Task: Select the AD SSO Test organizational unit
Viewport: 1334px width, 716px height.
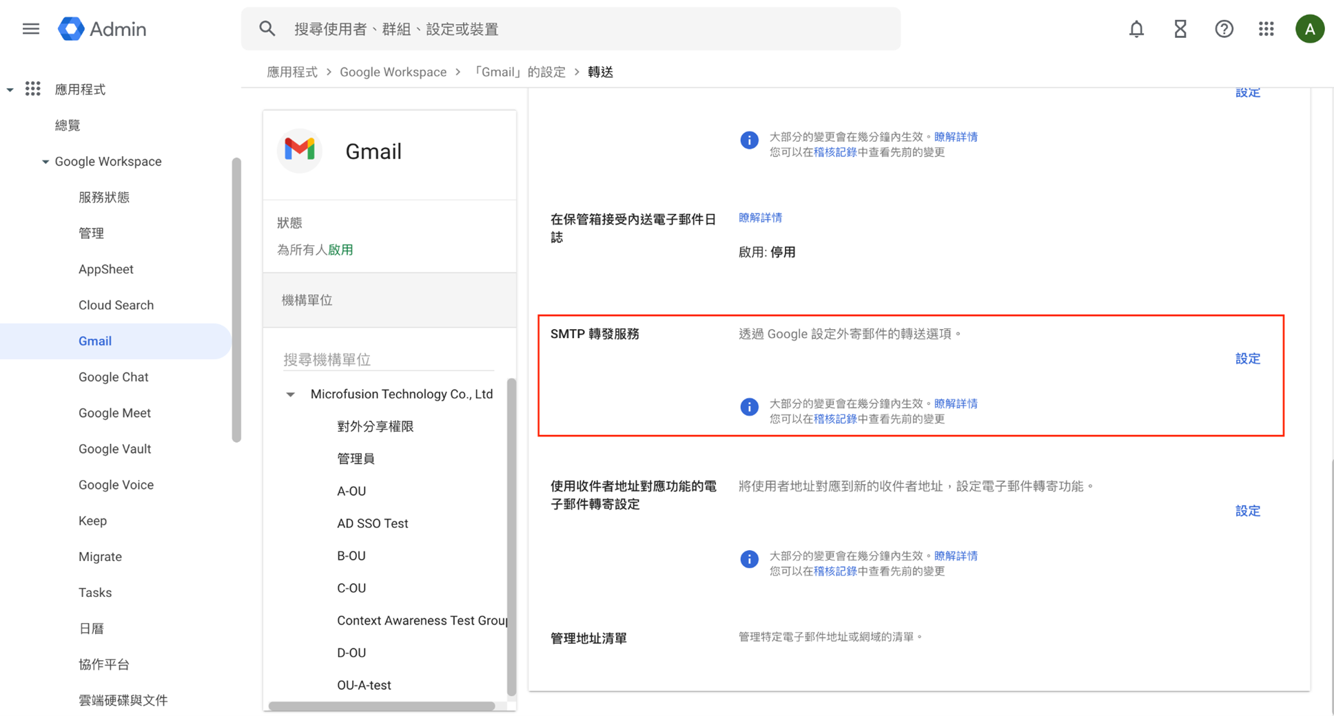Action: tap(372, 523)
